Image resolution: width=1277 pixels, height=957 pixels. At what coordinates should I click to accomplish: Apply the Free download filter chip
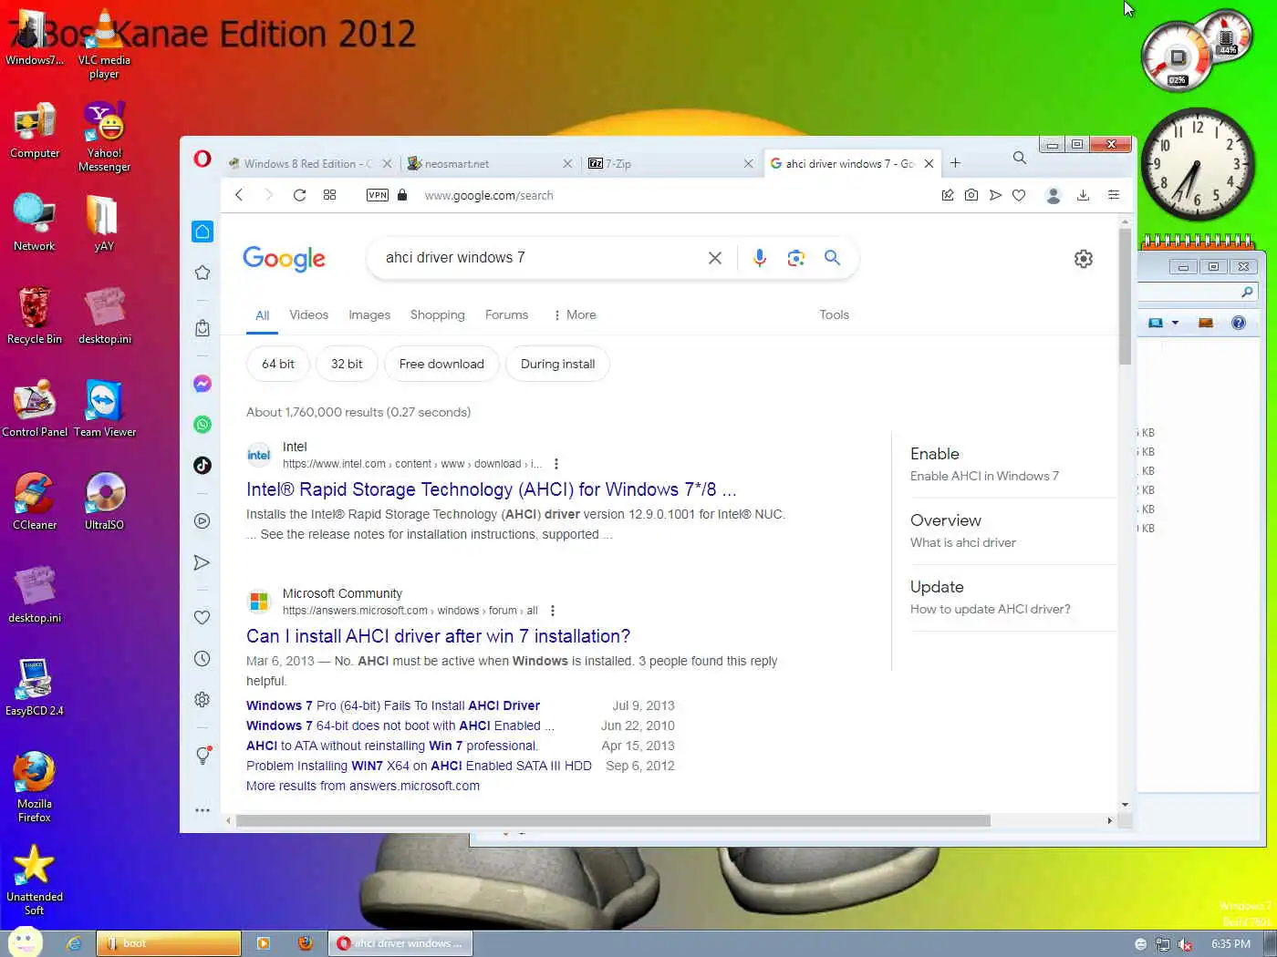coord(441,364)
